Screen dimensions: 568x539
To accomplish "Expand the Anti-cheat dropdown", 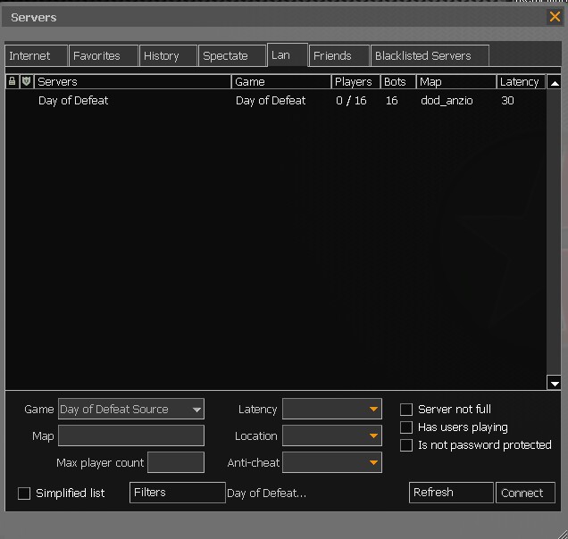I will pos(331,463).
